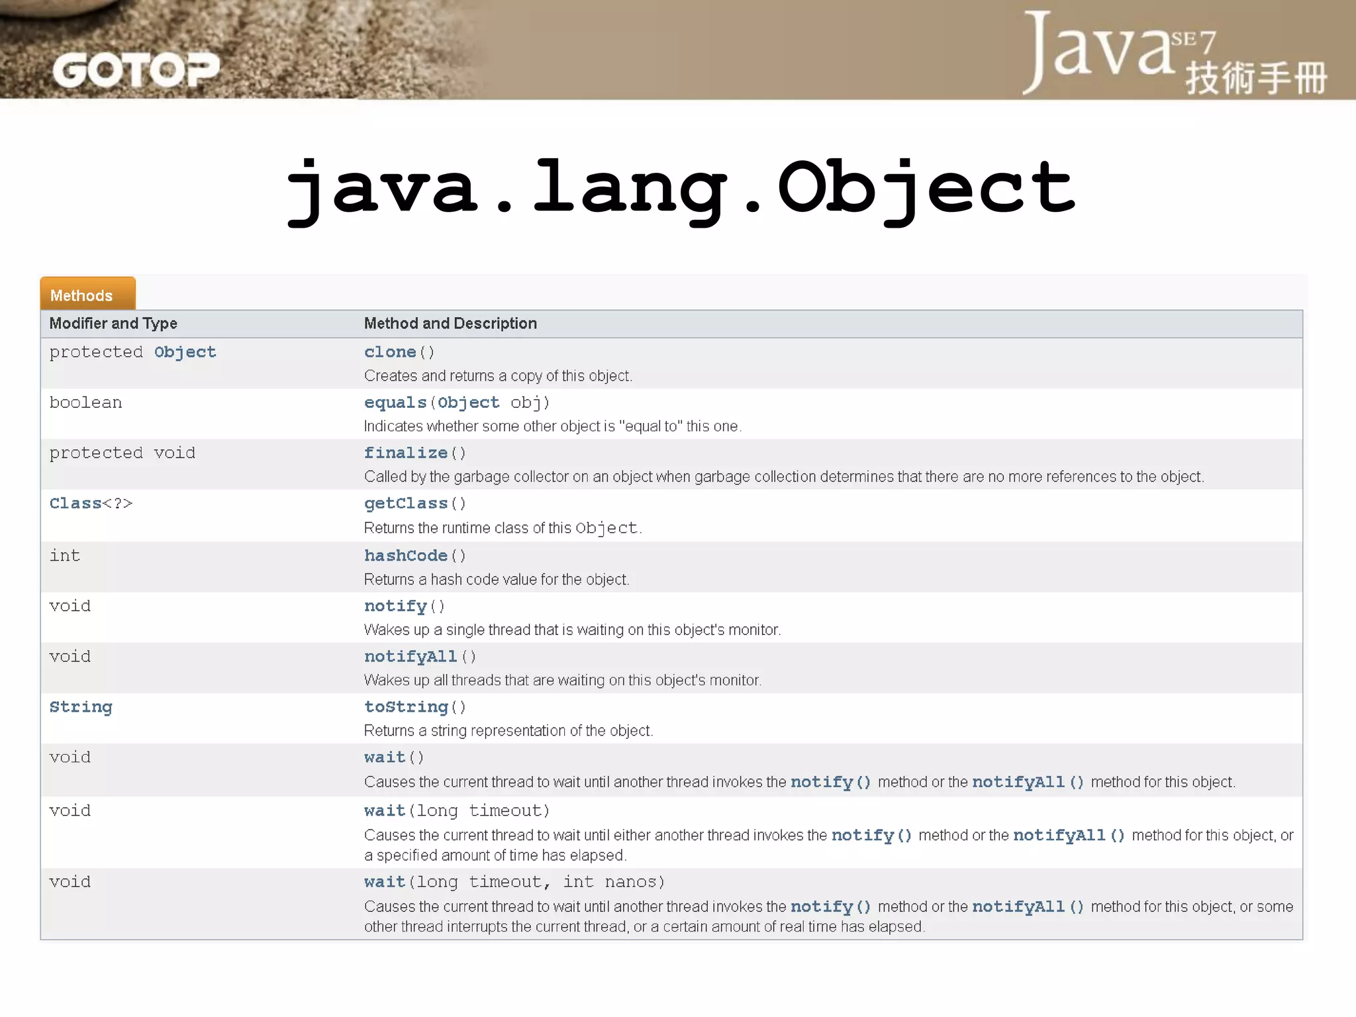Click the 'Called by the garbage collector' description

click(784, 477)
